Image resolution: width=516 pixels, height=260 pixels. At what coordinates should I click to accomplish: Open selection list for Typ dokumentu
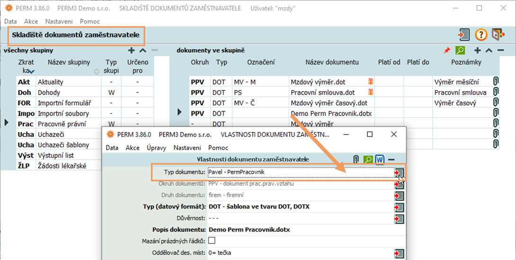click(x=399, y=172)
